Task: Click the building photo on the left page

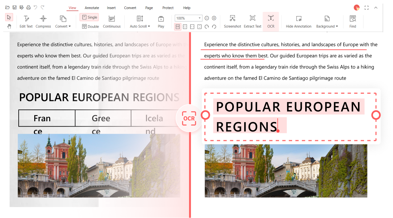Action: (99, 166)
